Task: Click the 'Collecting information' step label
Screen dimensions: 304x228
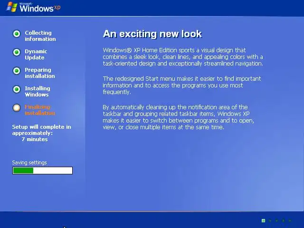Action: point(40,36)
